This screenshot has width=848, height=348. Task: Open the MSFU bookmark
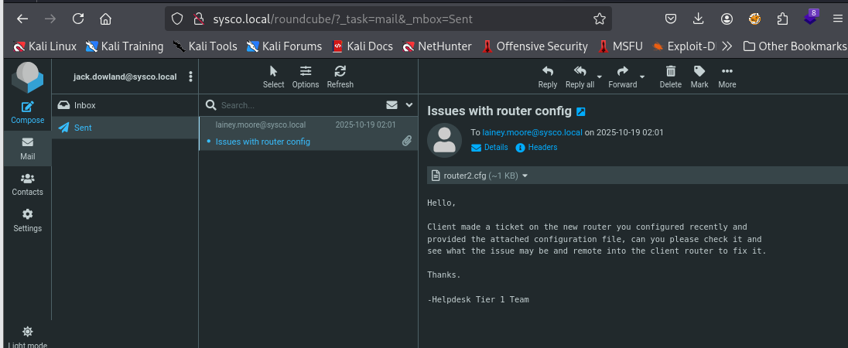[621, 46]
